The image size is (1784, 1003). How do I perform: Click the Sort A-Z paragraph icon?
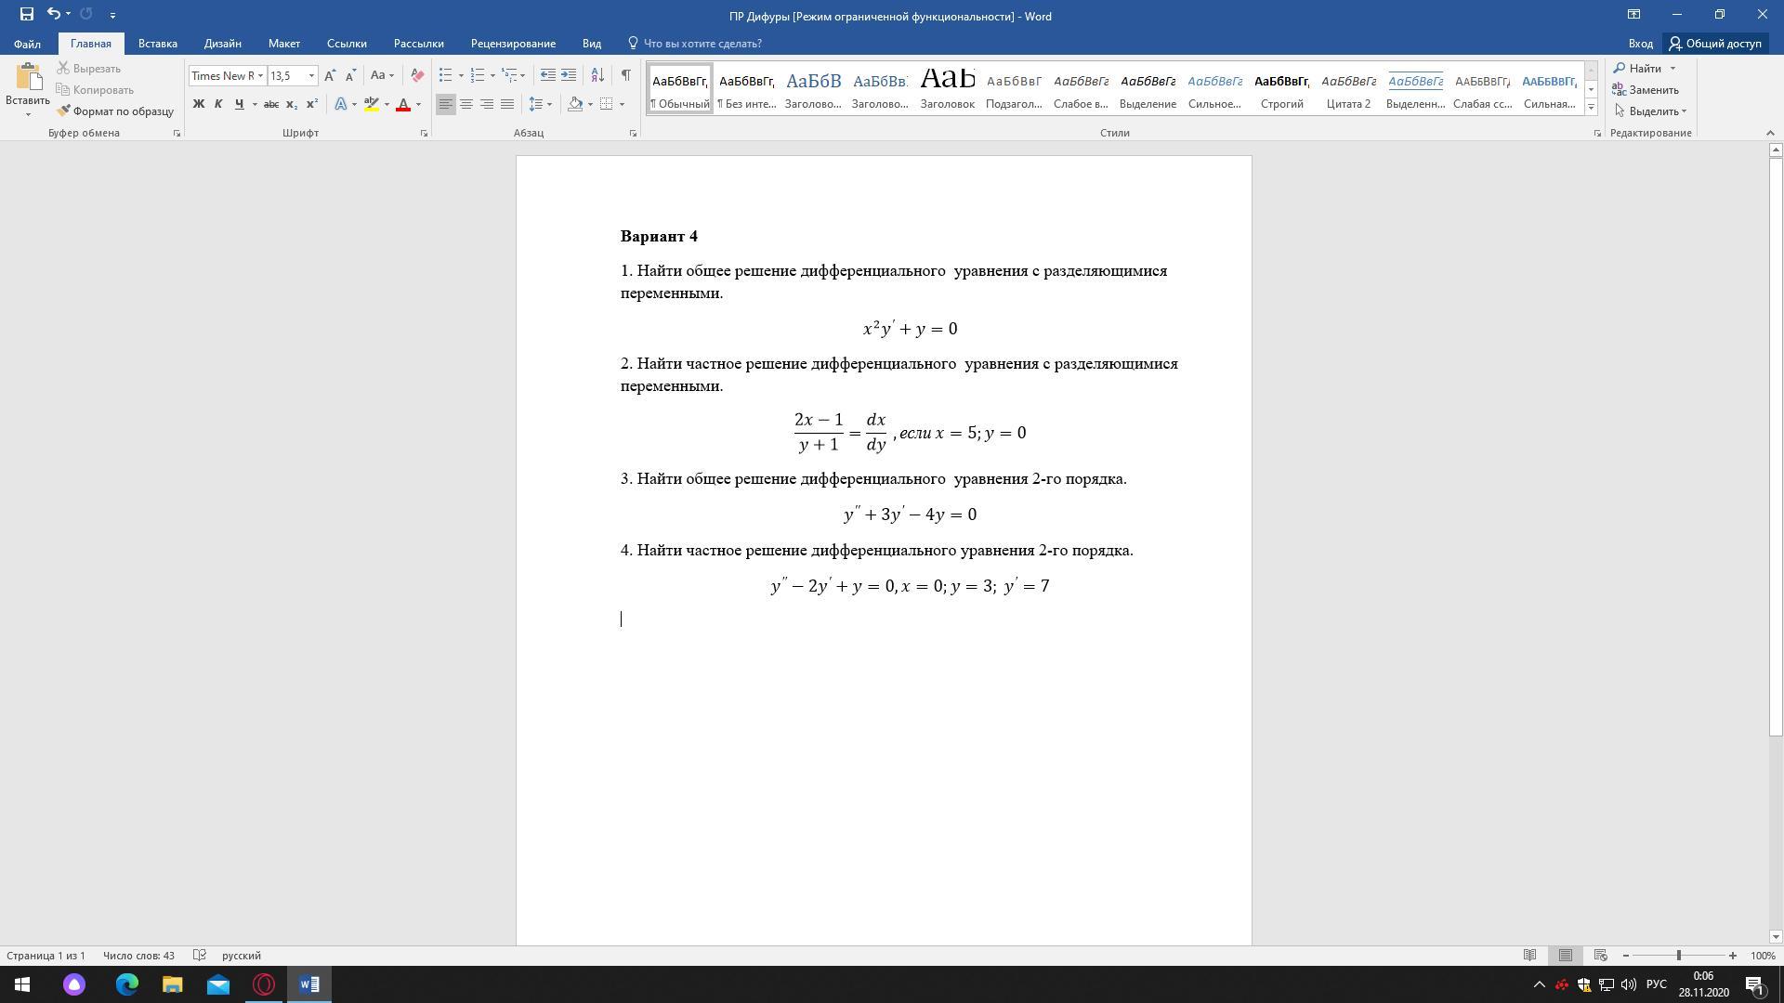597,76
